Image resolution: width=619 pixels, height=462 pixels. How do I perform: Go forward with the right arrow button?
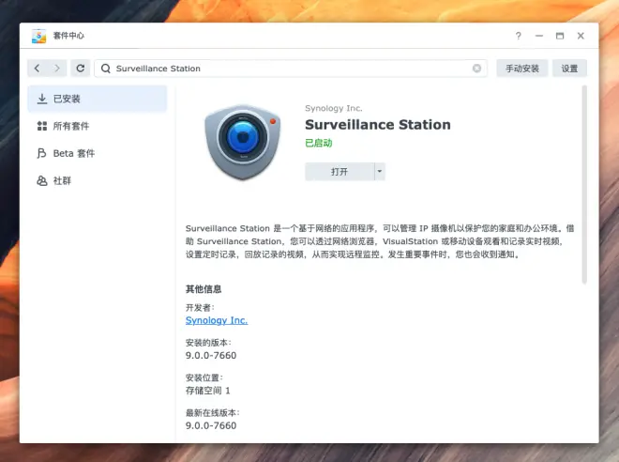point(57,69)
